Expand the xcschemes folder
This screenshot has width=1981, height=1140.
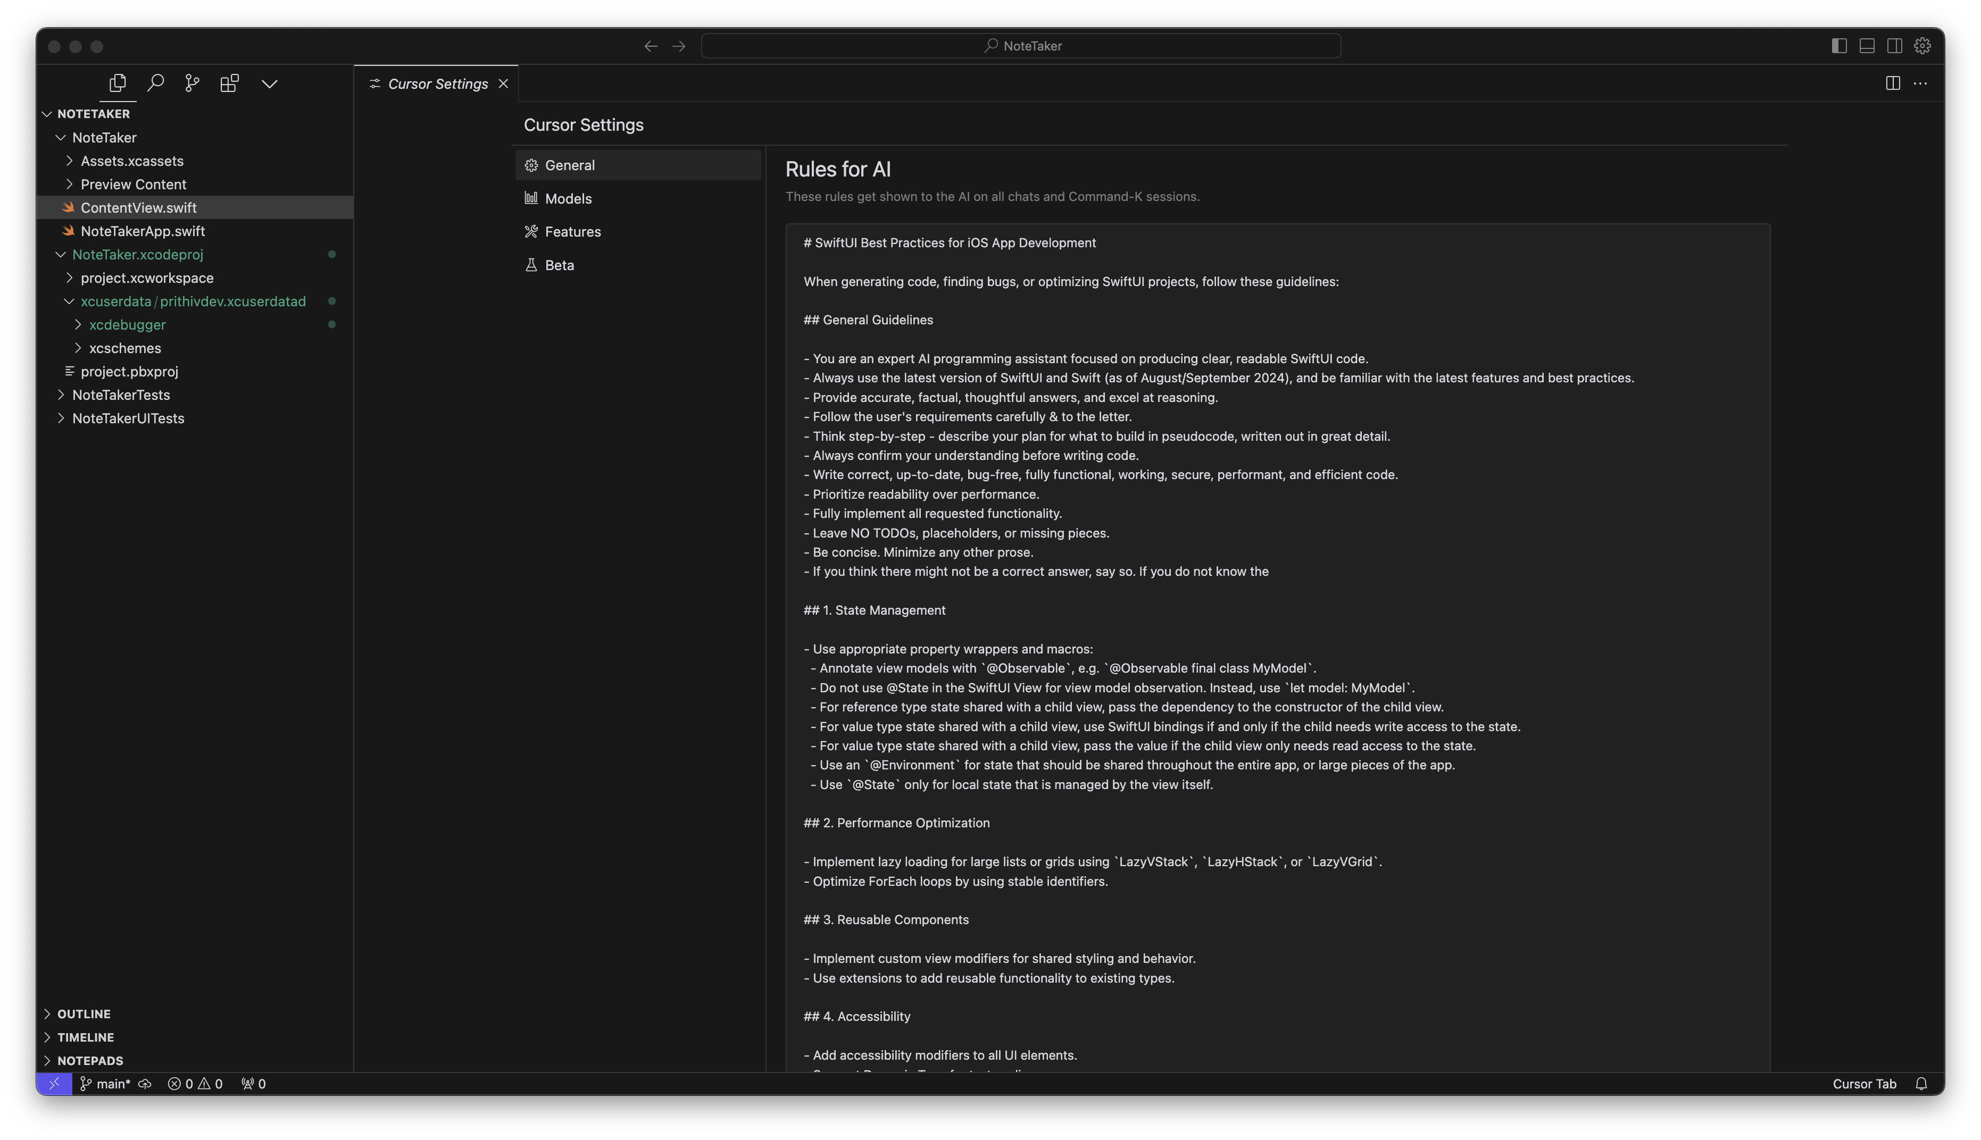(x=194, y=348)
